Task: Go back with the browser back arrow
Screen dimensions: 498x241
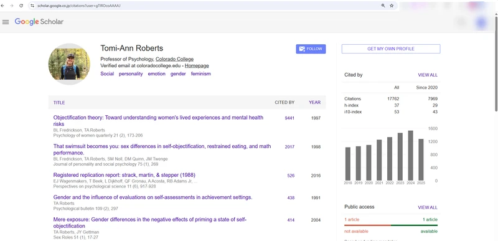Action: 3,6
